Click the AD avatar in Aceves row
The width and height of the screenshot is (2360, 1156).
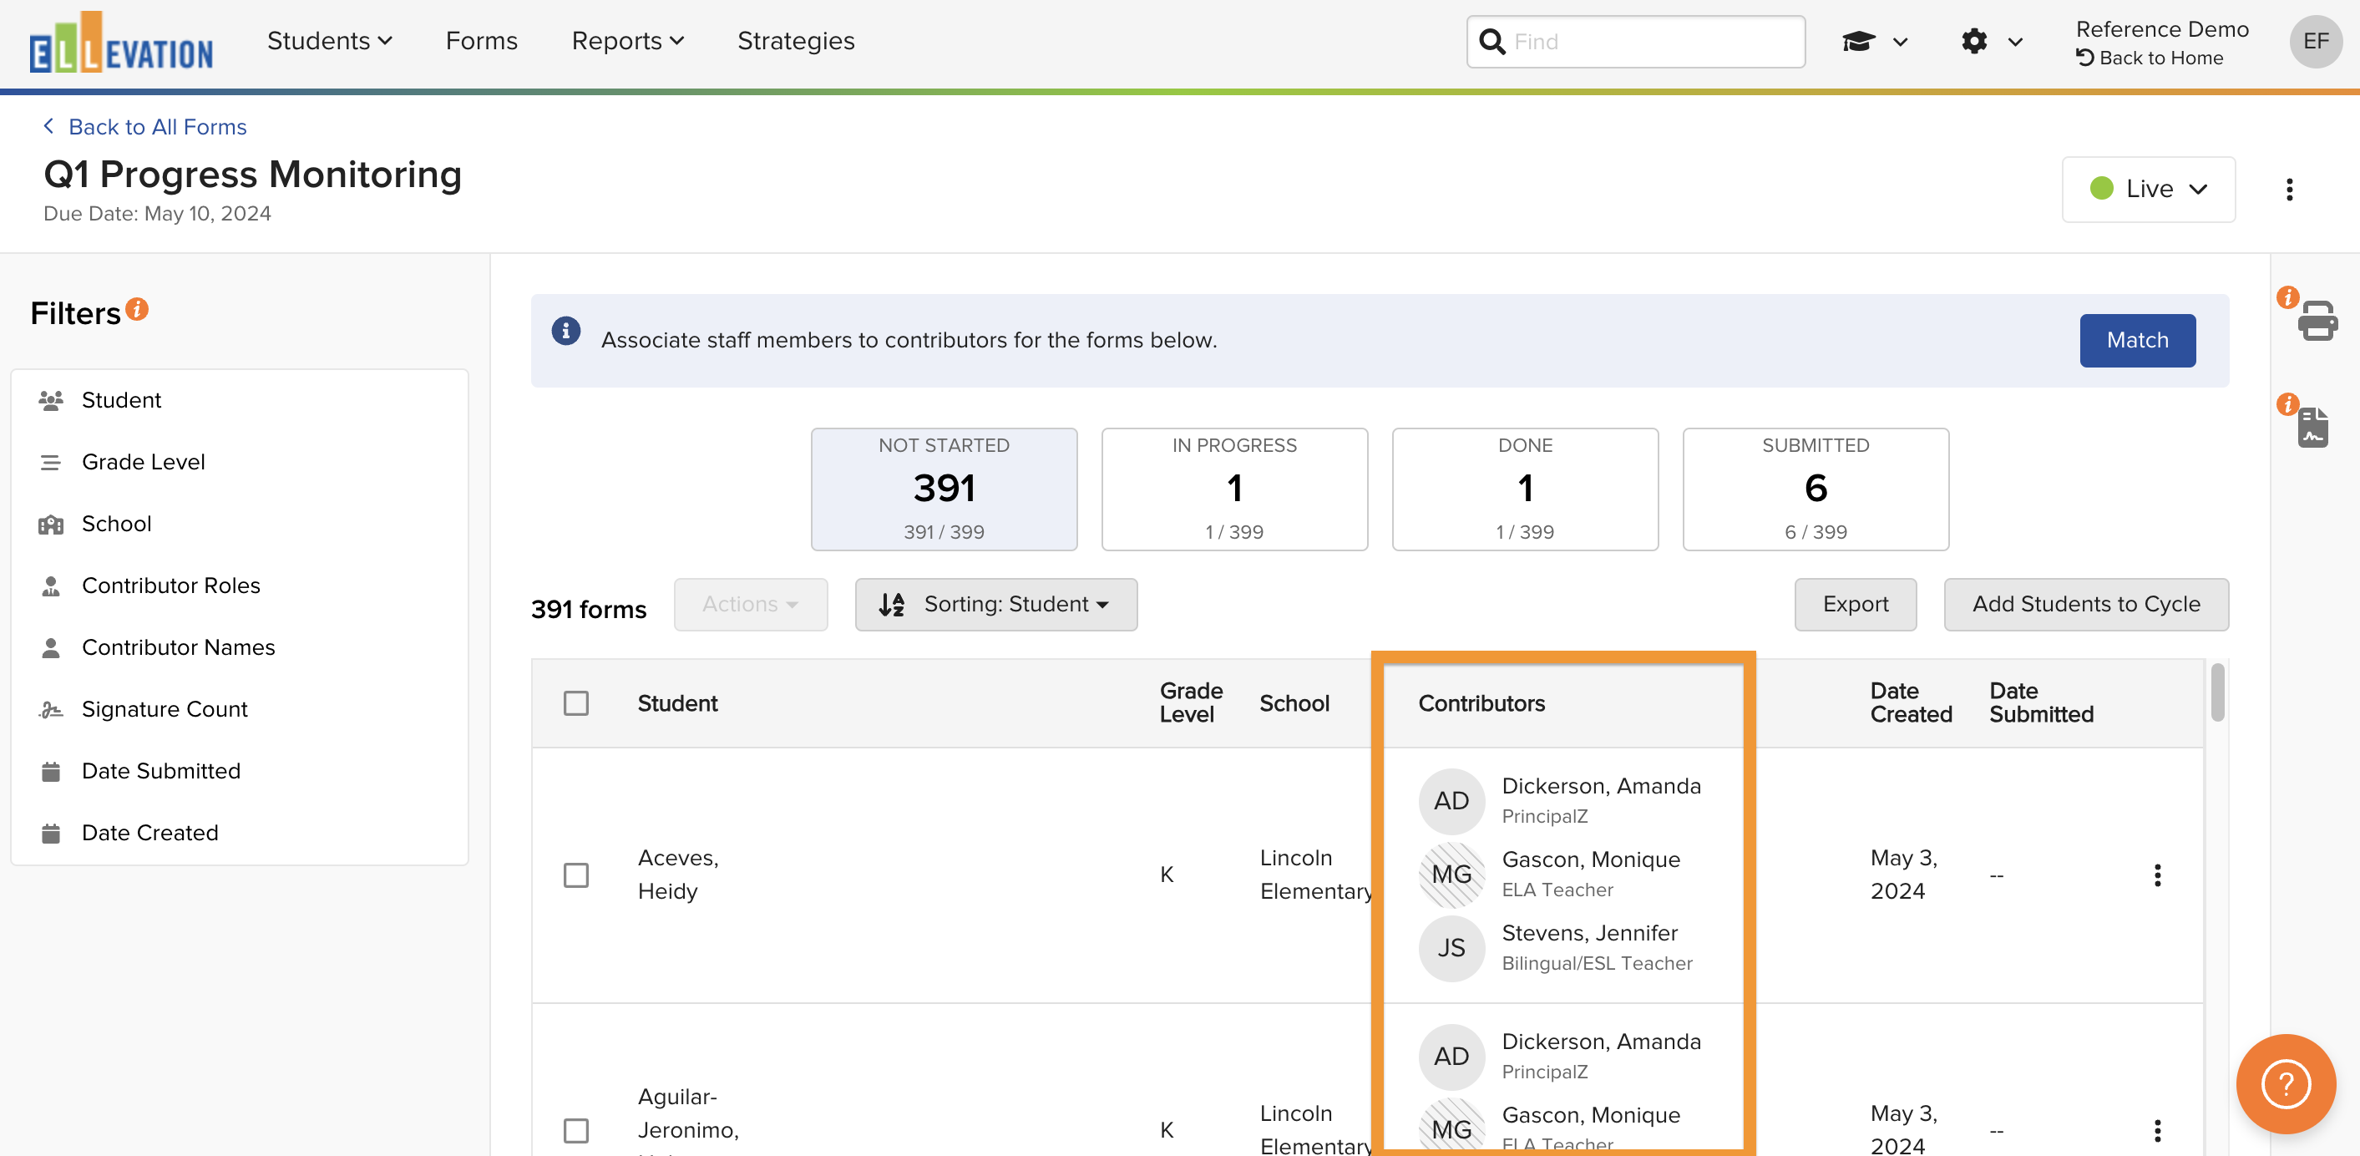(1451, 802)
